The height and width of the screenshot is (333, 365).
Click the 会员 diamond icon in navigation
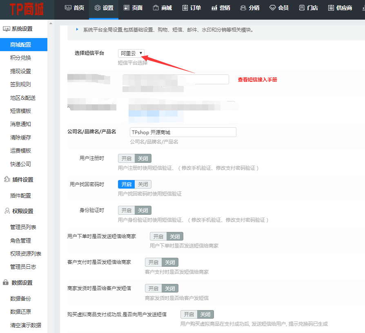tap(272, 8)
